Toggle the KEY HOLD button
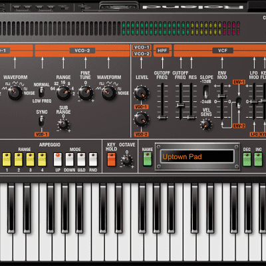This screenshot has width=266, height=266. click(111, 160)
